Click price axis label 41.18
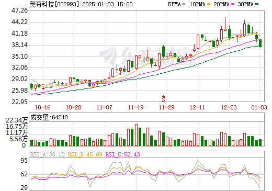This screenshot has height=191, width=272. pyautogui.click(x=19, y=33)
